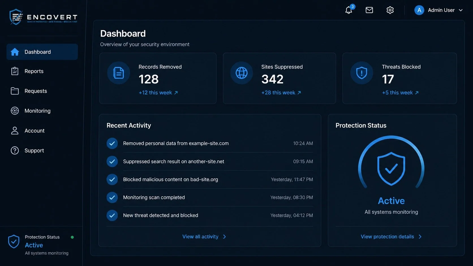Open View all activity link

point(200,237)
